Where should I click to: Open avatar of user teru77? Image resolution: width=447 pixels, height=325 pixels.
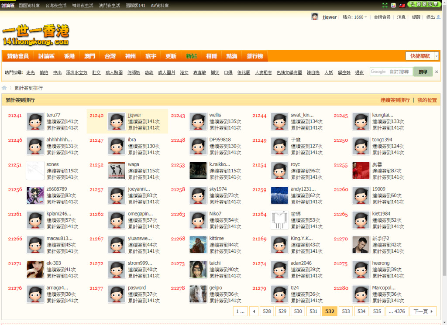pos(35,121)
